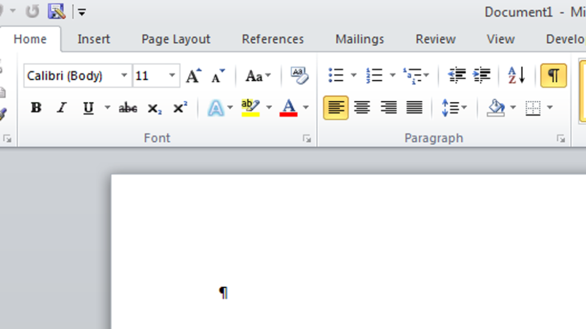This screenshot has height=329, width=586.
Task: Click the Clear Formatting eraser icon
Action: coord(299,75)
